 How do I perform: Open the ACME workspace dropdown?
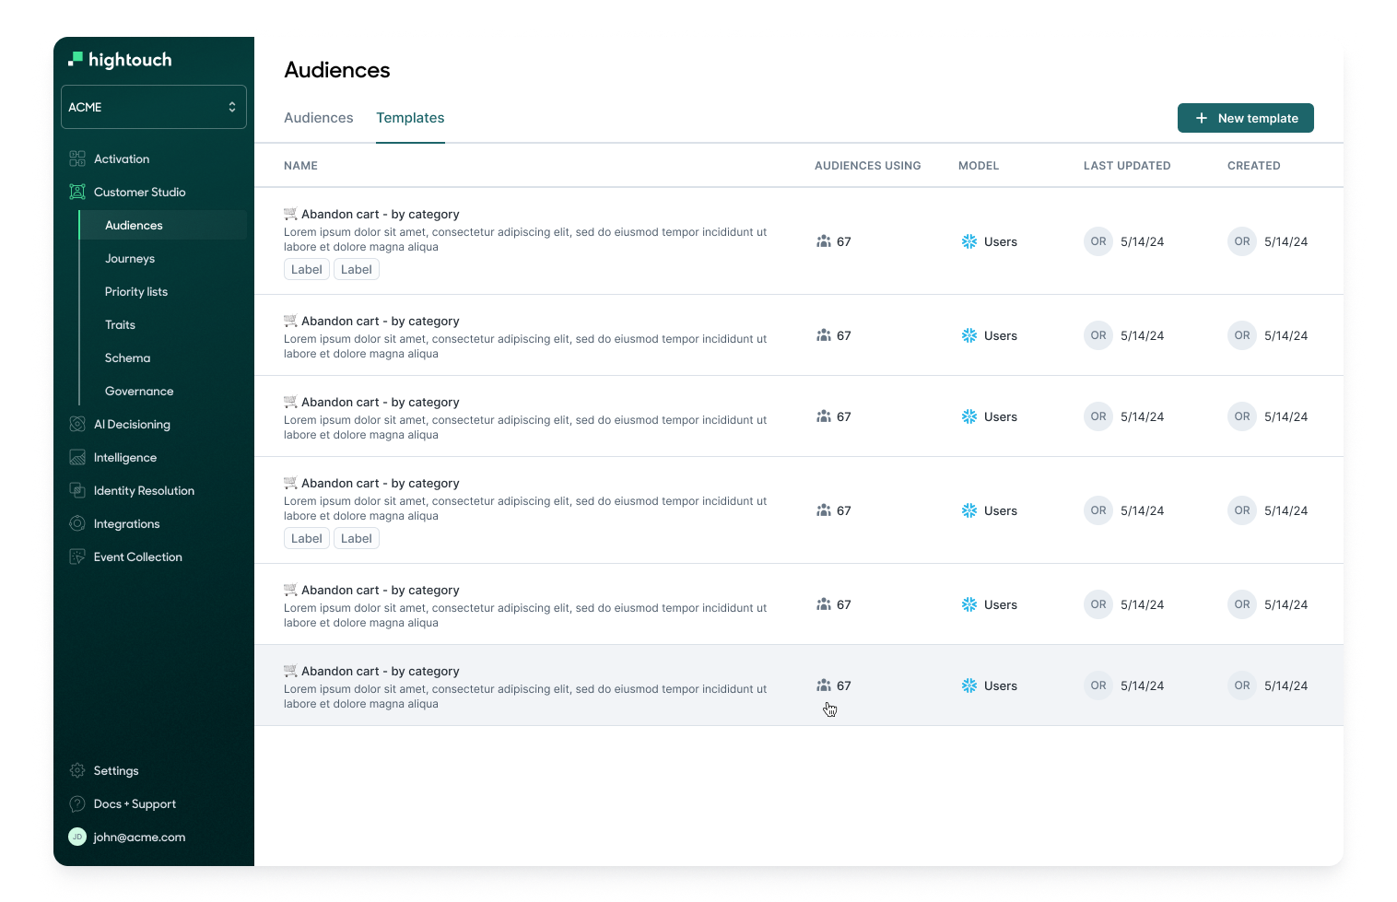coord(153,107)
